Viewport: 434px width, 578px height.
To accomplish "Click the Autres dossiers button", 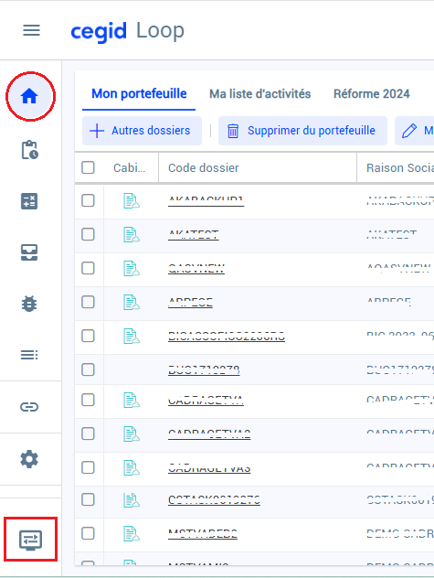I will (x=142, y=131).
